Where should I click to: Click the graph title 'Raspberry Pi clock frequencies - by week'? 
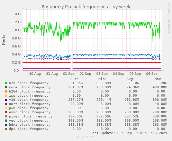[86, 7]
